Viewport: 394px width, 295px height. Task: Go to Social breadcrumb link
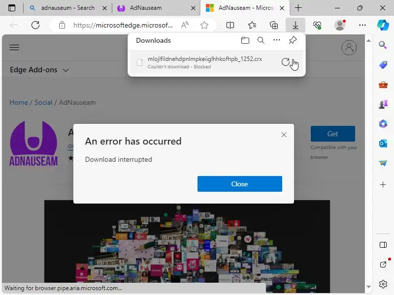tap(43, 102)
